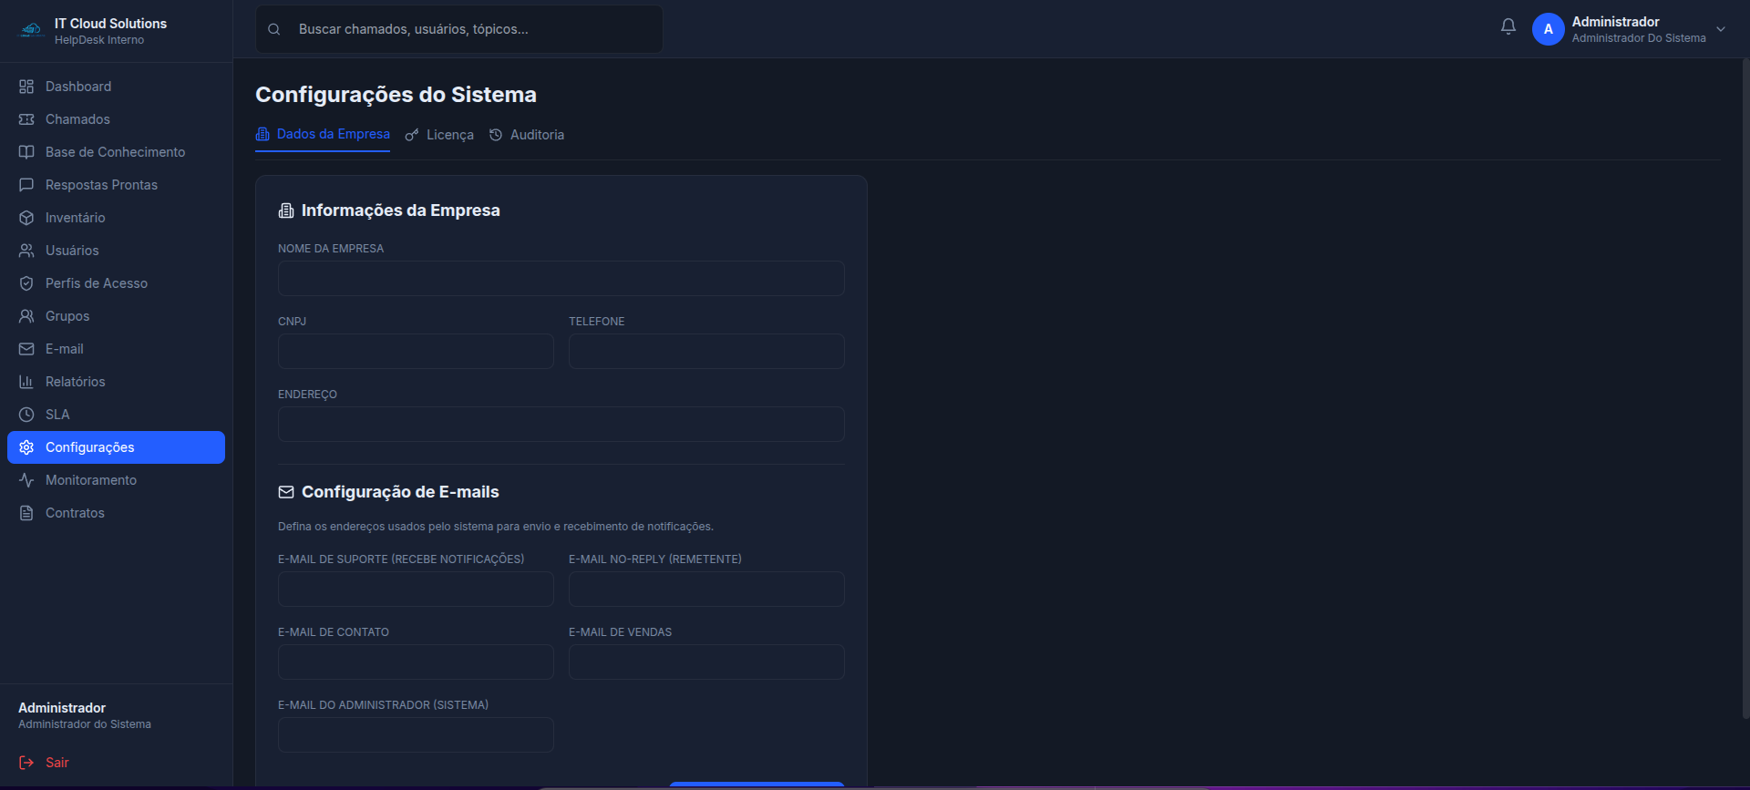The image size is (1750, 790).
Task: Open the Chamados menu item
Action: click(x=116, y=119)
